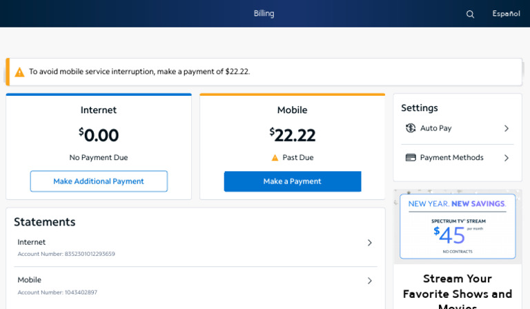Click Mobile account number 1043402897
This screenshot has width=530, height=309.
tap(57, 292)
